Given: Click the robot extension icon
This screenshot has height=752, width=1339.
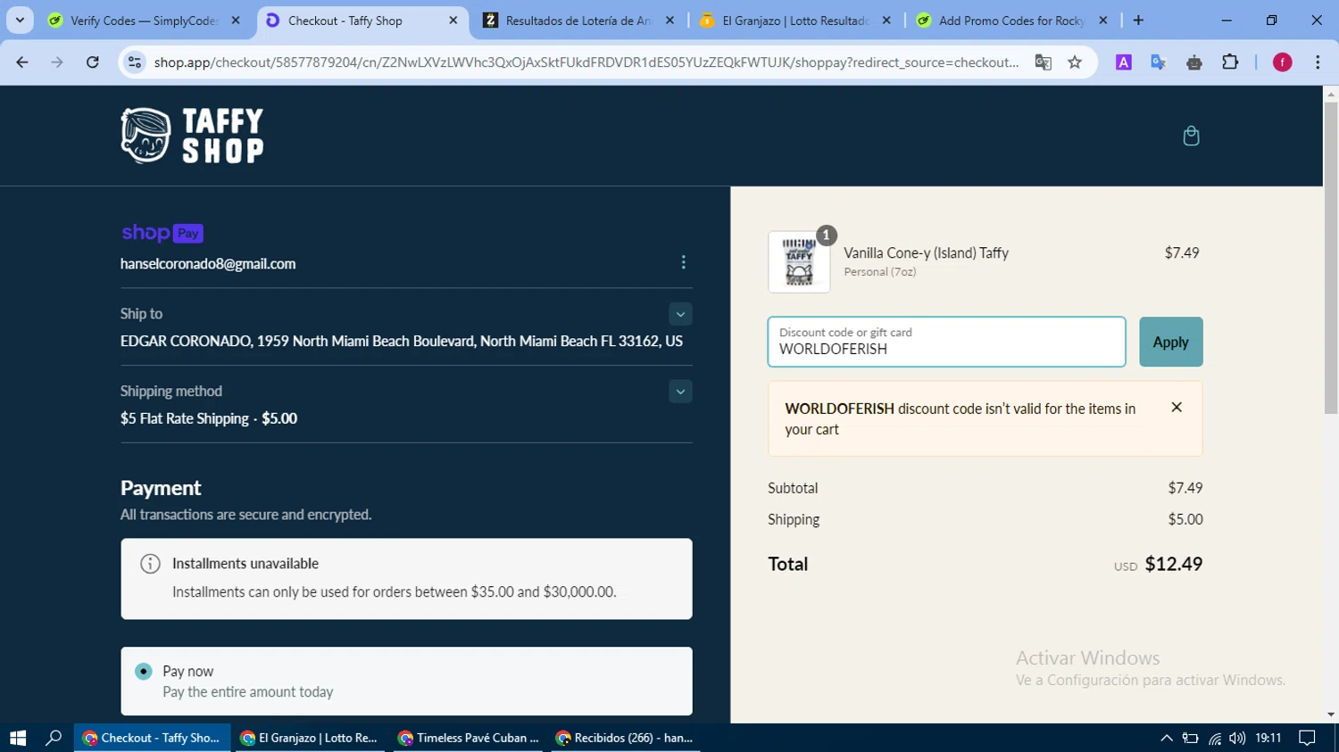Looking at the screenshot, I should (1194, 62).
